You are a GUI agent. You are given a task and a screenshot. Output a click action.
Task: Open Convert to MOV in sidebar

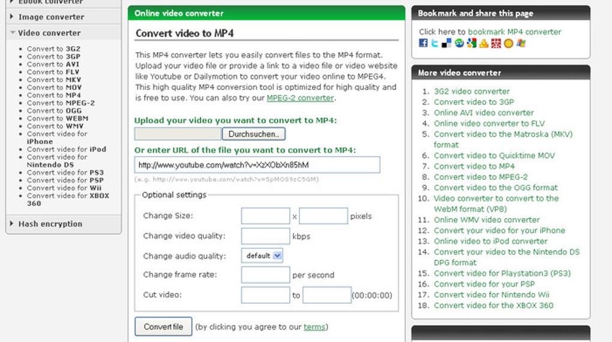coord(54,87)
